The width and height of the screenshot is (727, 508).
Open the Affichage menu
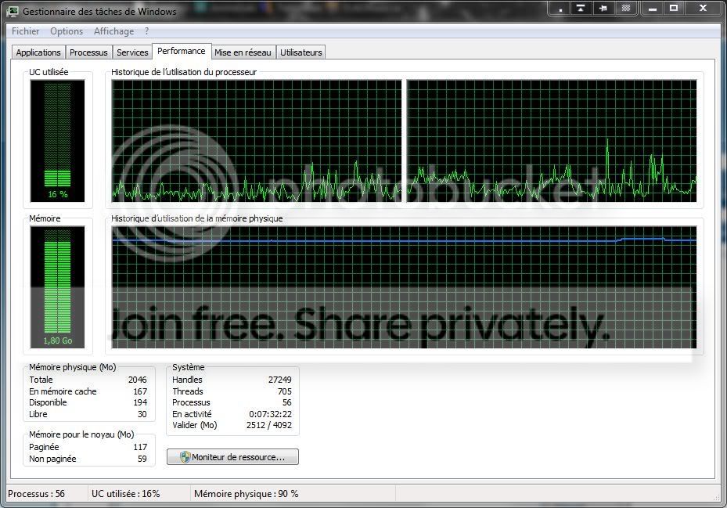(113, 31)
